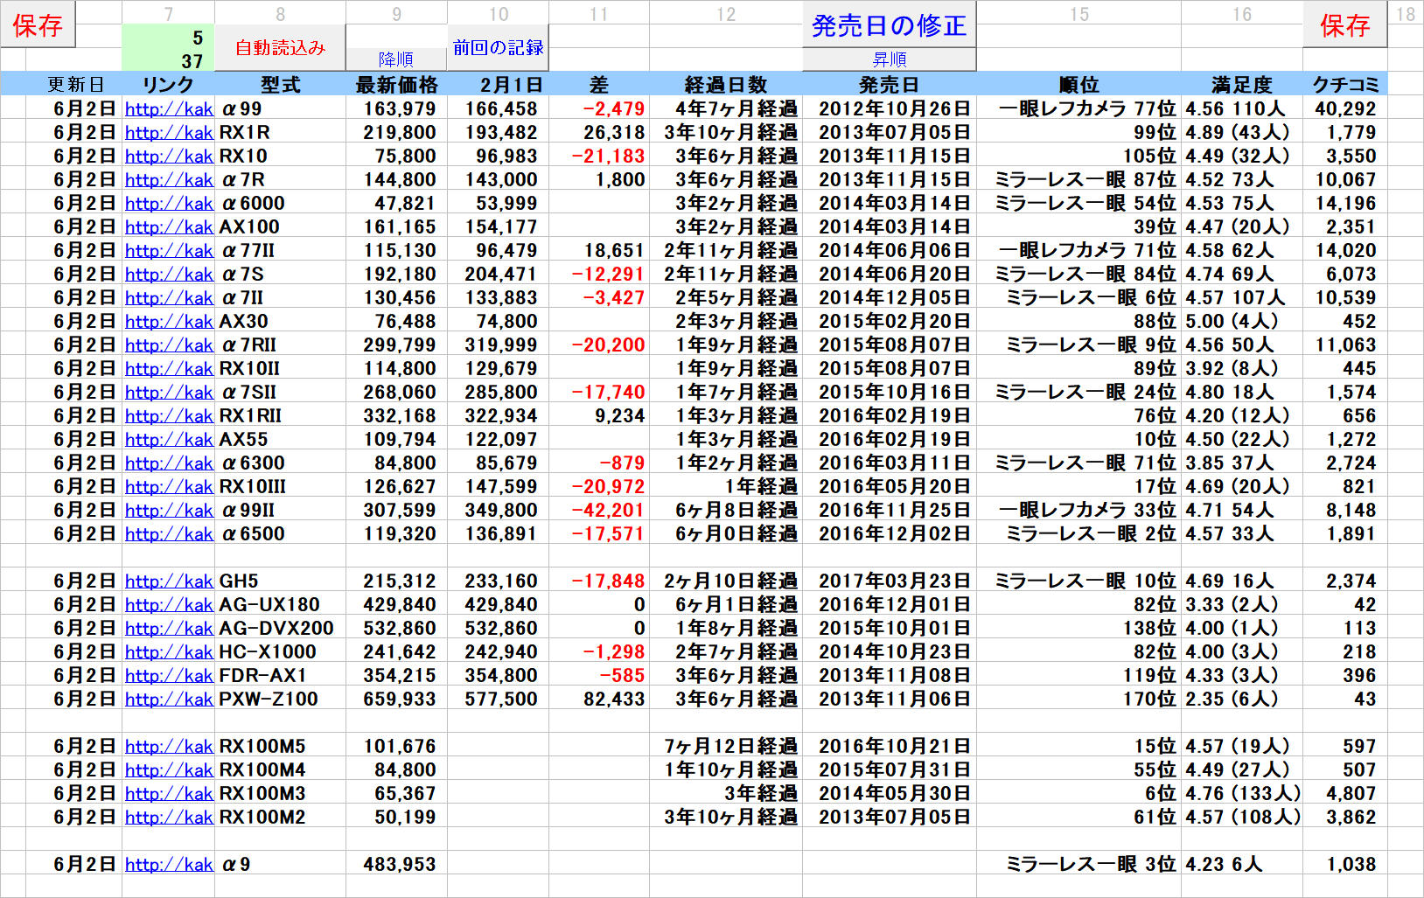This screenshot has width=1424, height=898.
Task: Select the 満足度 column header
Action: [x=1241, y=85]
